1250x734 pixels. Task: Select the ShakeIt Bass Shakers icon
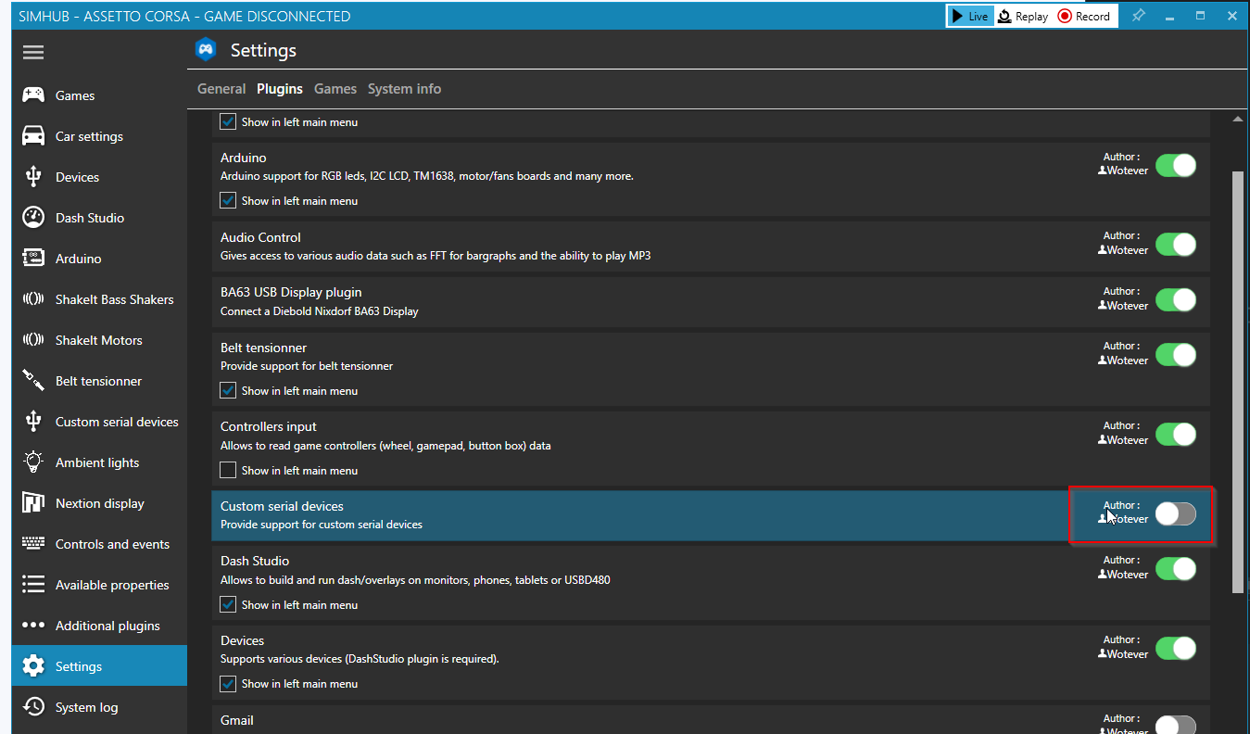tap(32, 298)
